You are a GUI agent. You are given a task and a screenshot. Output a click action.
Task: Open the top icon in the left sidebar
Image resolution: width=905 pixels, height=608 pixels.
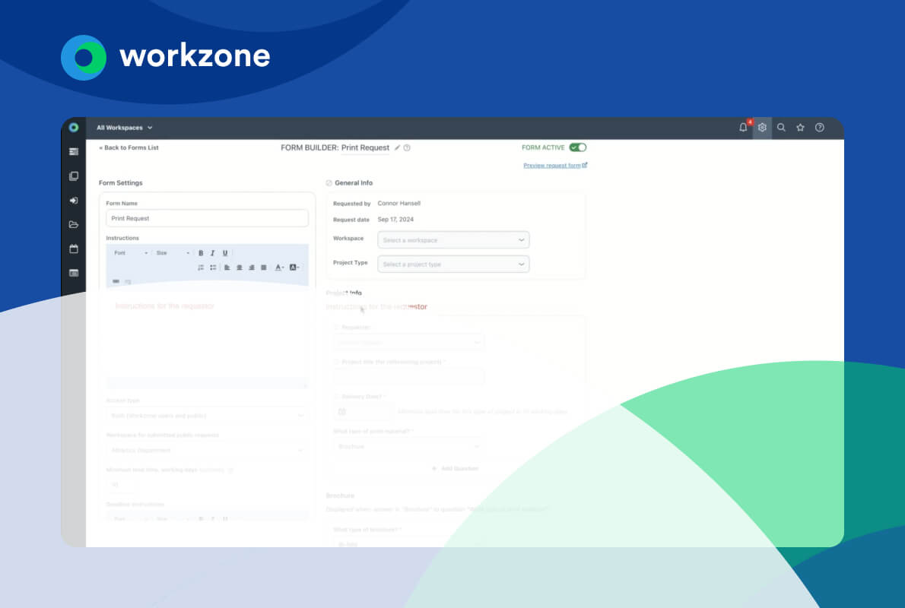[74, 152]
